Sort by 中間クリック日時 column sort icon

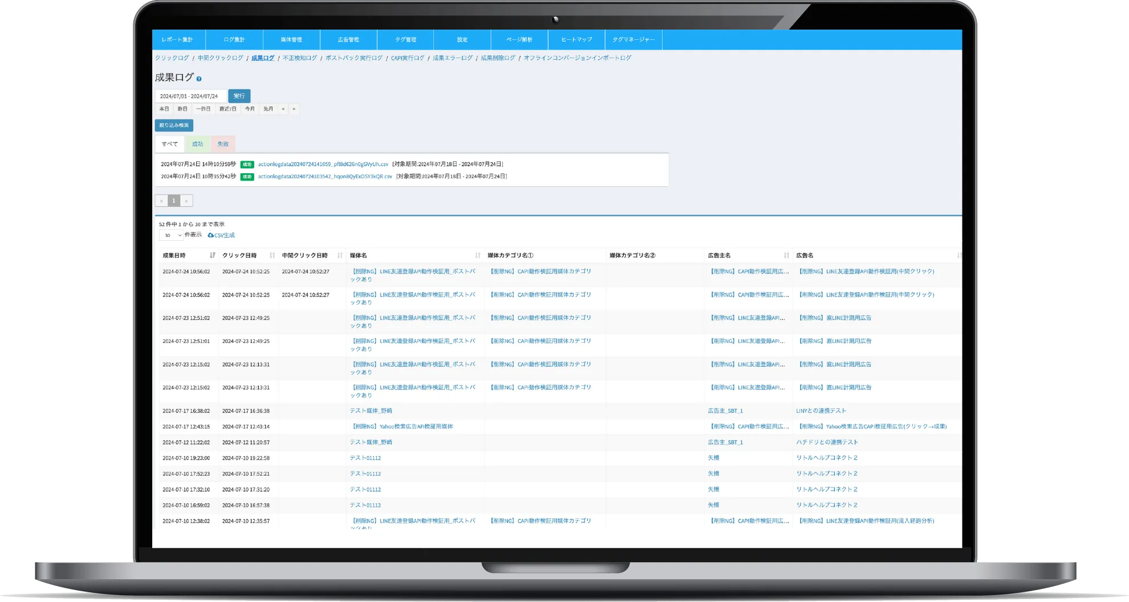point(340,256)
